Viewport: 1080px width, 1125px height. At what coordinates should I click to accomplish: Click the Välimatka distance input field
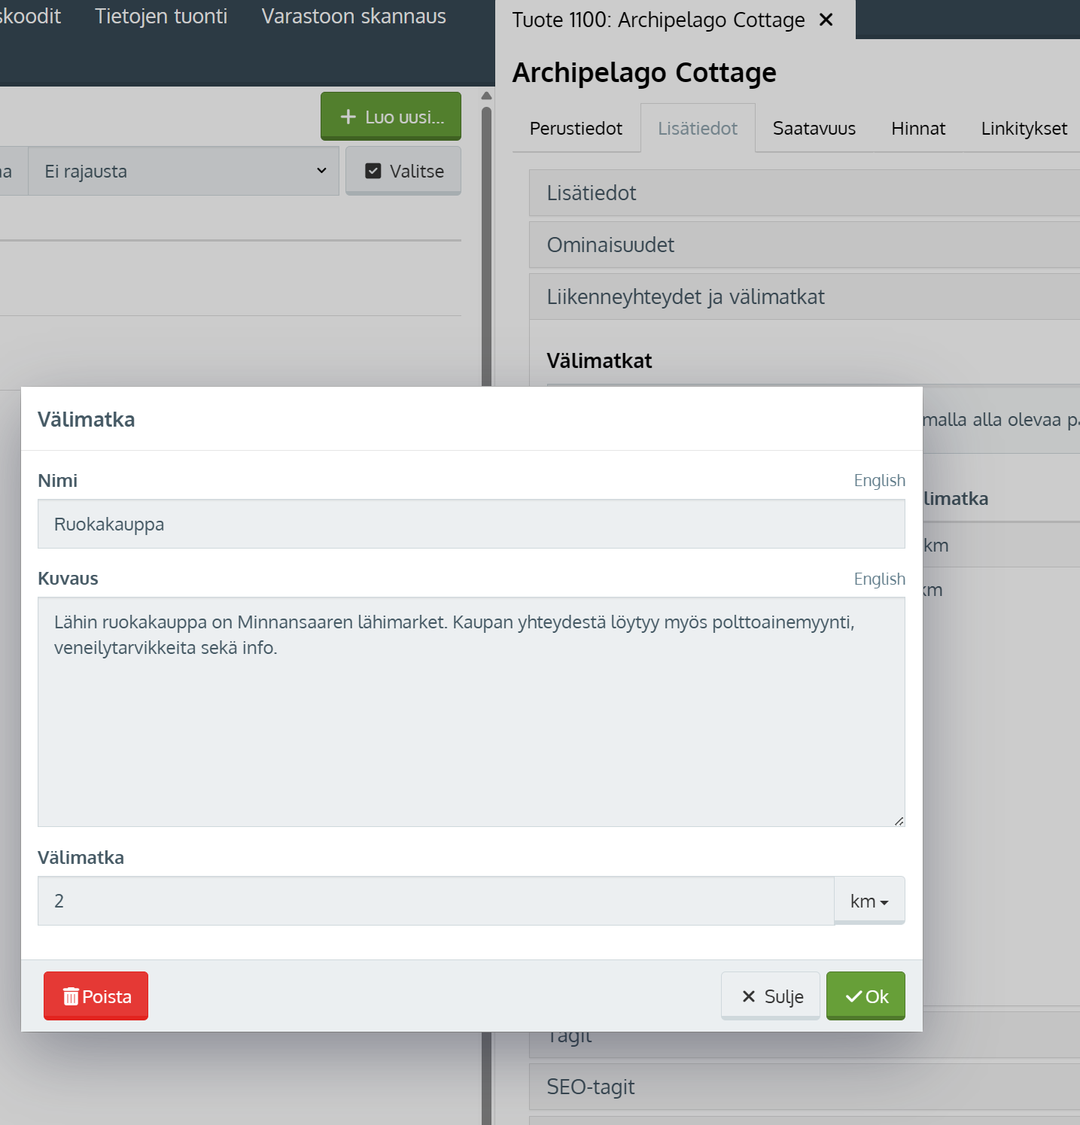(x=436, y=901)
